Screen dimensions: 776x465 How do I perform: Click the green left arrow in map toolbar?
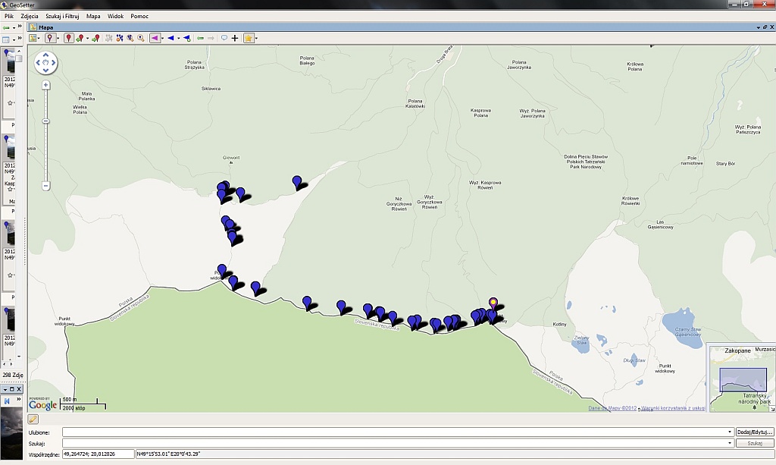point(200,38)
